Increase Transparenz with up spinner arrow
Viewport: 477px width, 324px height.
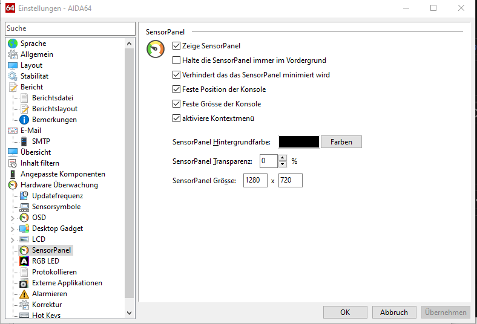click(283, 158)
